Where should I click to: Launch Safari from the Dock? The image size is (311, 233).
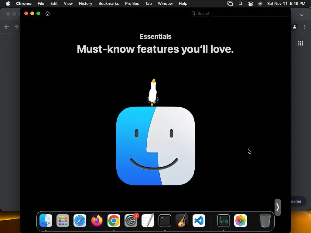(80, 221)
